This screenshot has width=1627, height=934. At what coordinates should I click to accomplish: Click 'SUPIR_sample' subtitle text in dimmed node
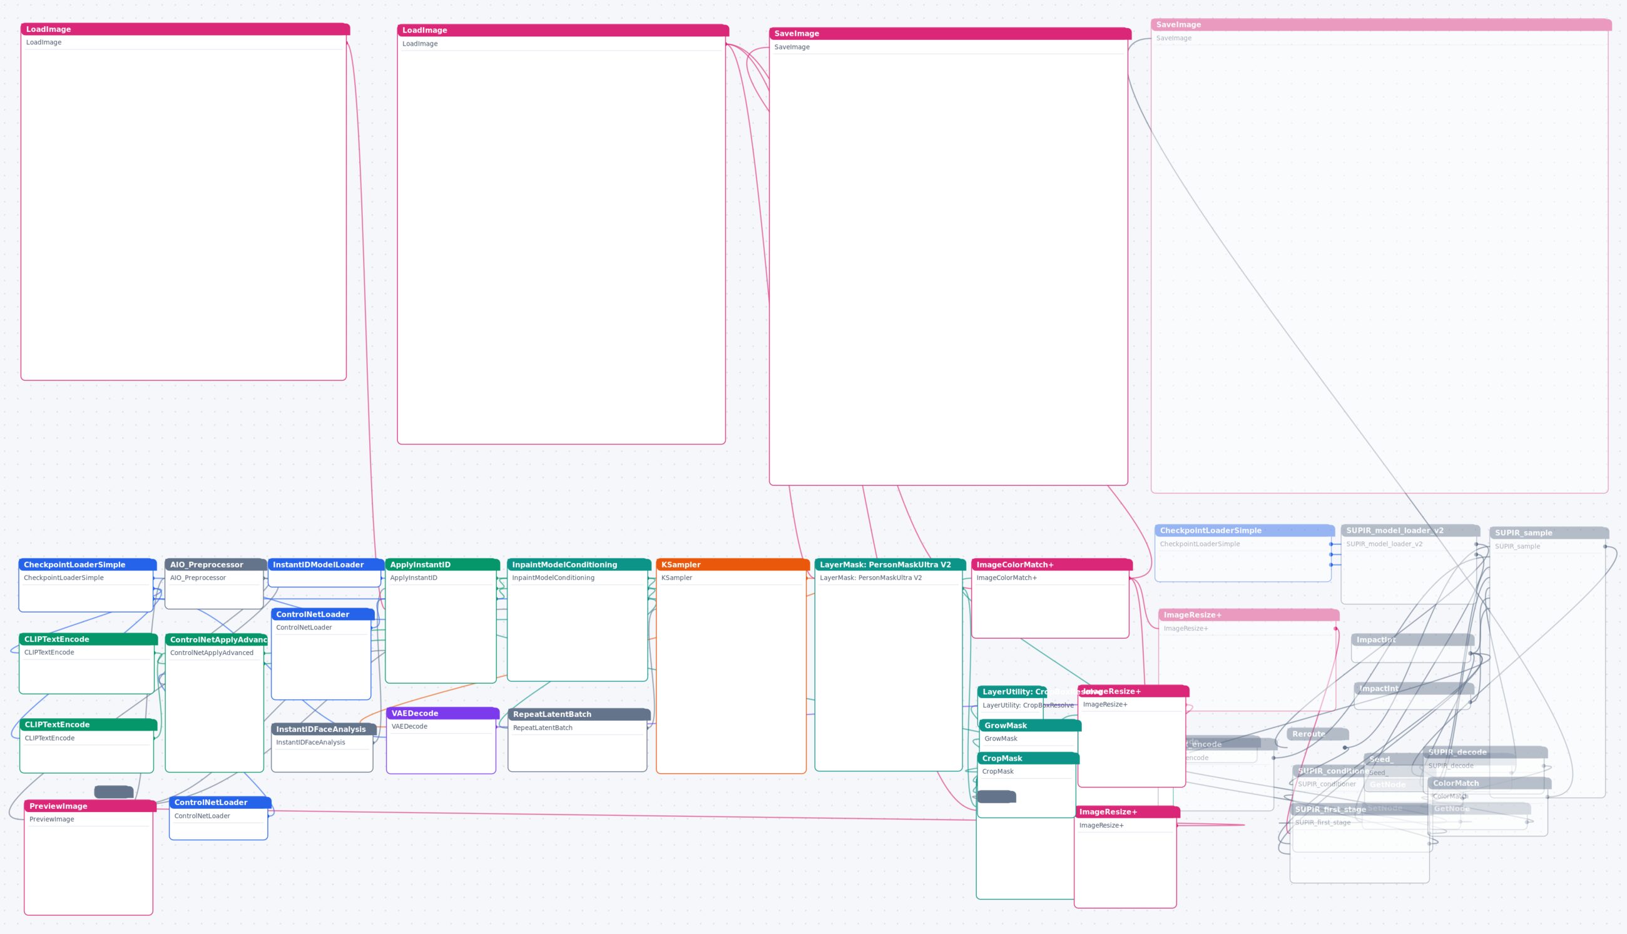(x=1517, y=547)
